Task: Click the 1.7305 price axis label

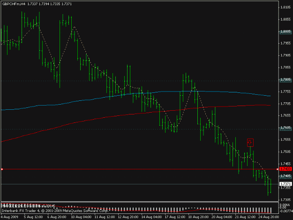Action: click(285, 200)
